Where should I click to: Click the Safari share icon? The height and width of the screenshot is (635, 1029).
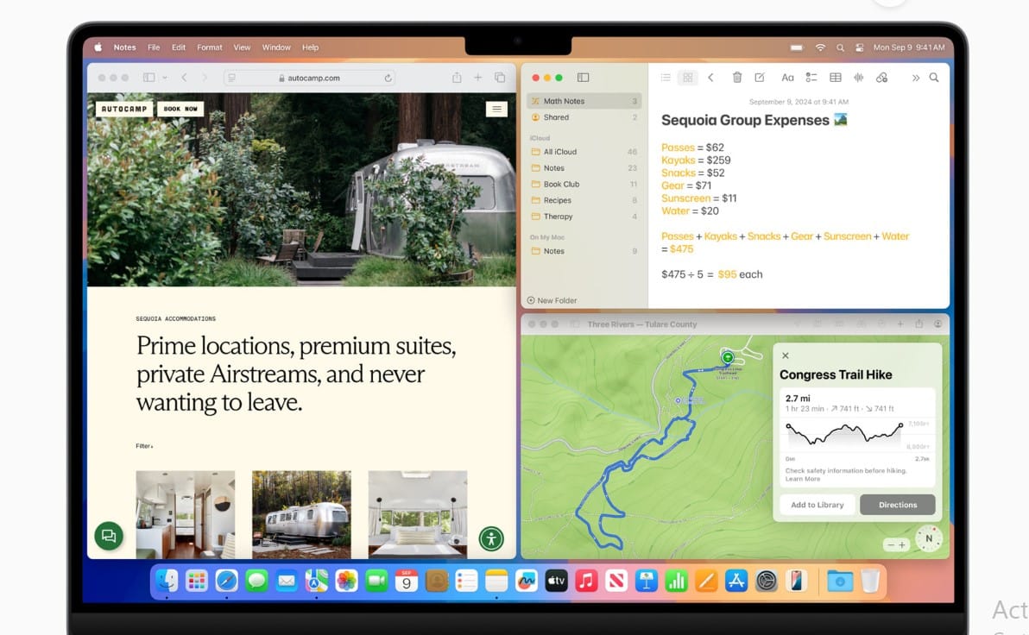click(457, 78)
